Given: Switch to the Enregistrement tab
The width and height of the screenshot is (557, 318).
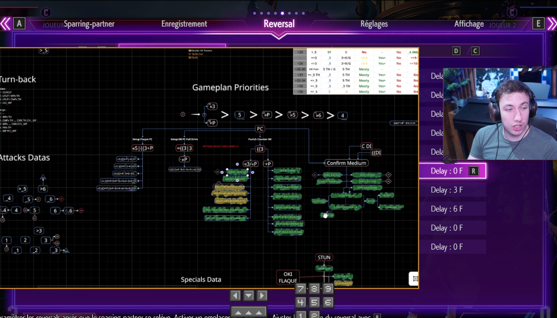Looking at the screenshot, I should pos(184,24).
